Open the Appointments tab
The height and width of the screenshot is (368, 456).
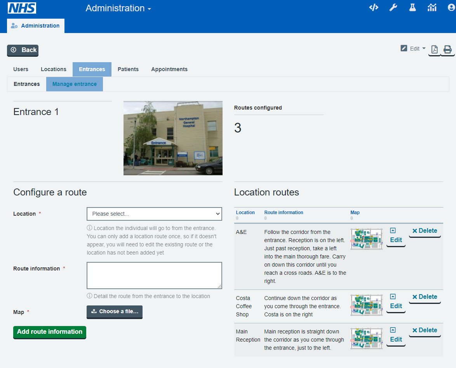click(169, 69)
